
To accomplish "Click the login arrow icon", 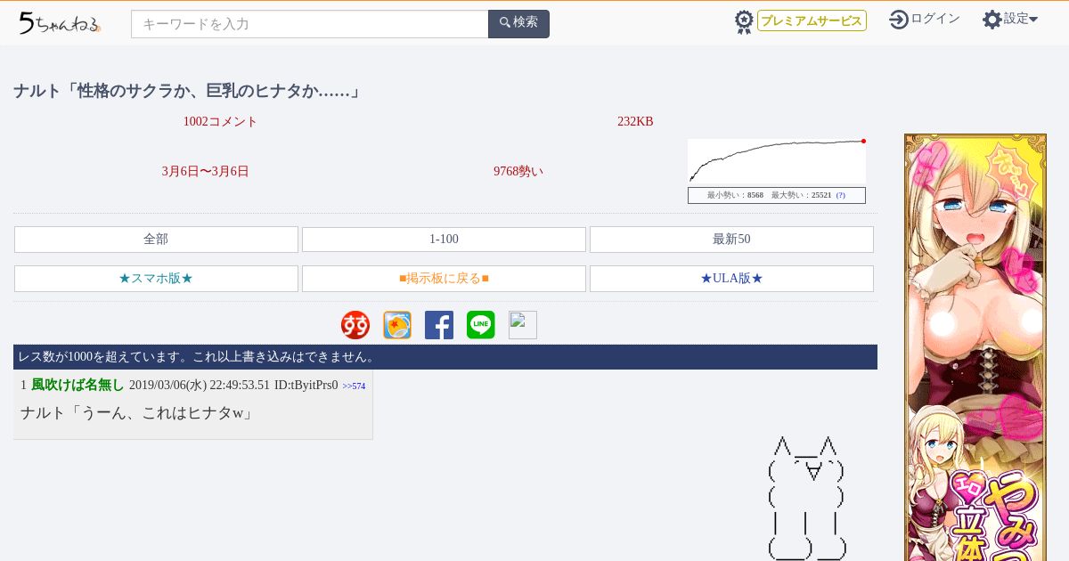I will [899, 19].
